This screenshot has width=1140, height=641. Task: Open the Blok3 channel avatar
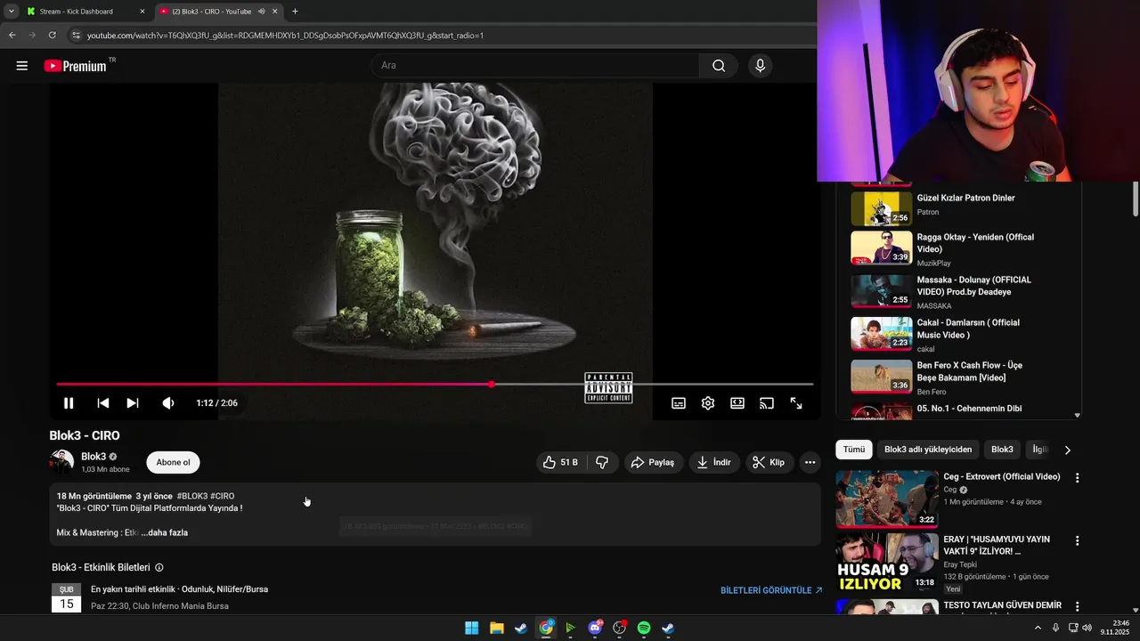(61, 462)
